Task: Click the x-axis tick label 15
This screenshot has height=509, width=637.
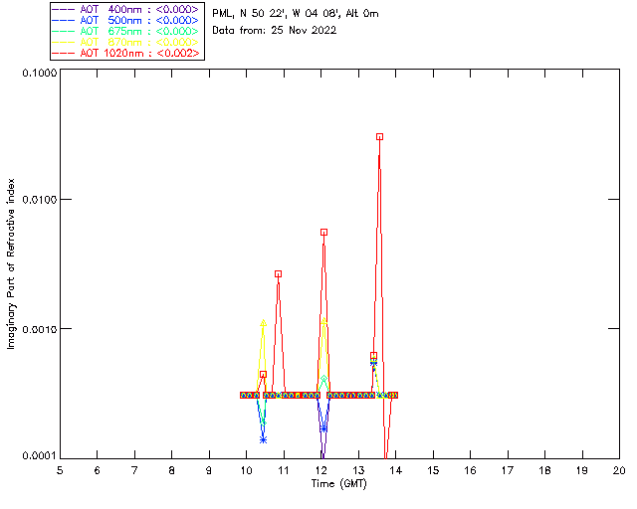Action: tap(433, 470)
